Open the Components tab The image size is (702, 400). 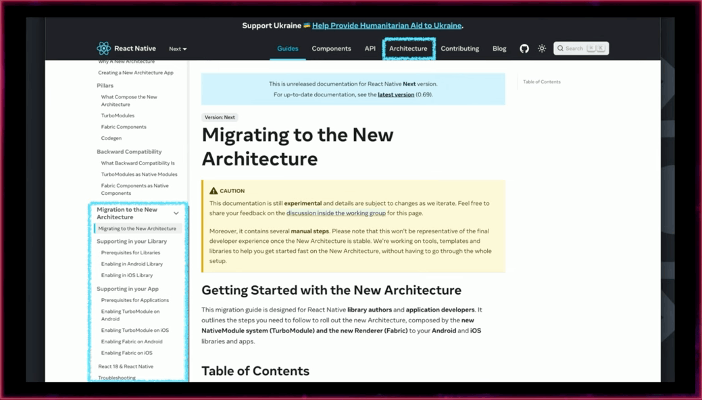pos(331,49)
